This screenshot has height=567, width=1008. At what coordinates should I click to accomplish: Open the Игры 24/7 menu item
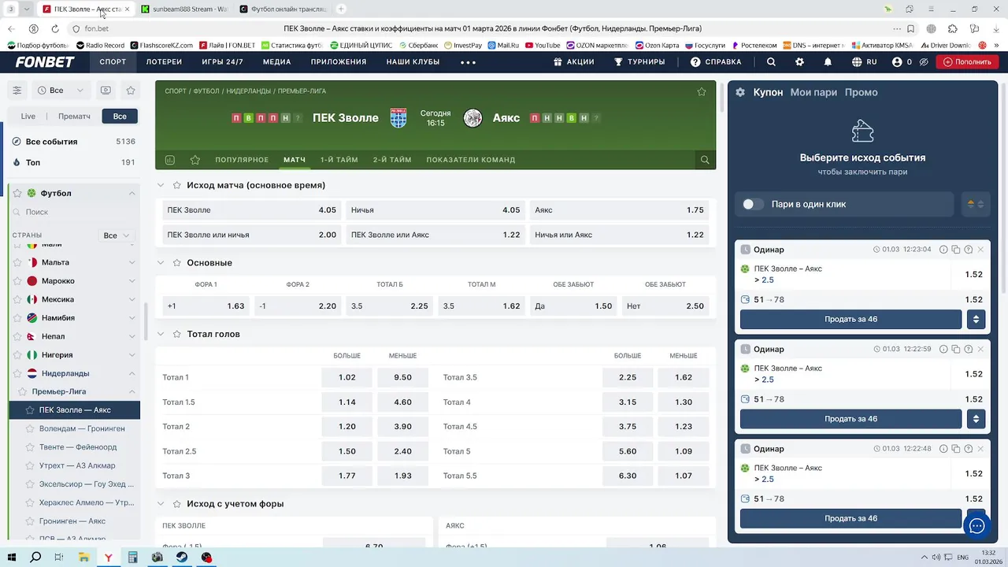click(x=222, y=62)
